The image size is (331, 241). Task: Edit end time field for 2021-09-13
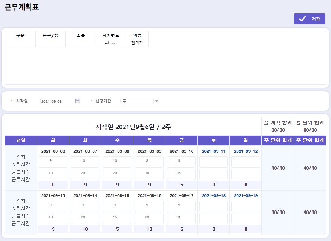[x=53, y=218]
